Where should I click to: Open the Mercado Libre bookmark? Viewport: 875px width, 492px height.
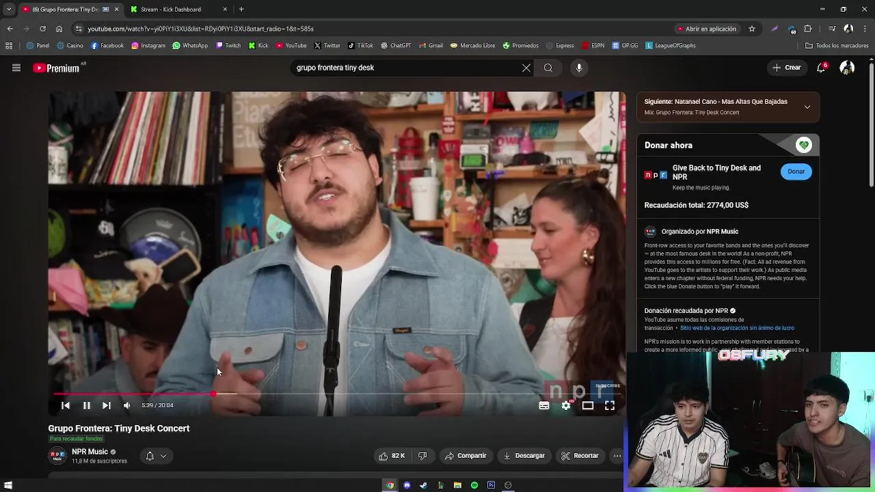click(x=472, y=46)
